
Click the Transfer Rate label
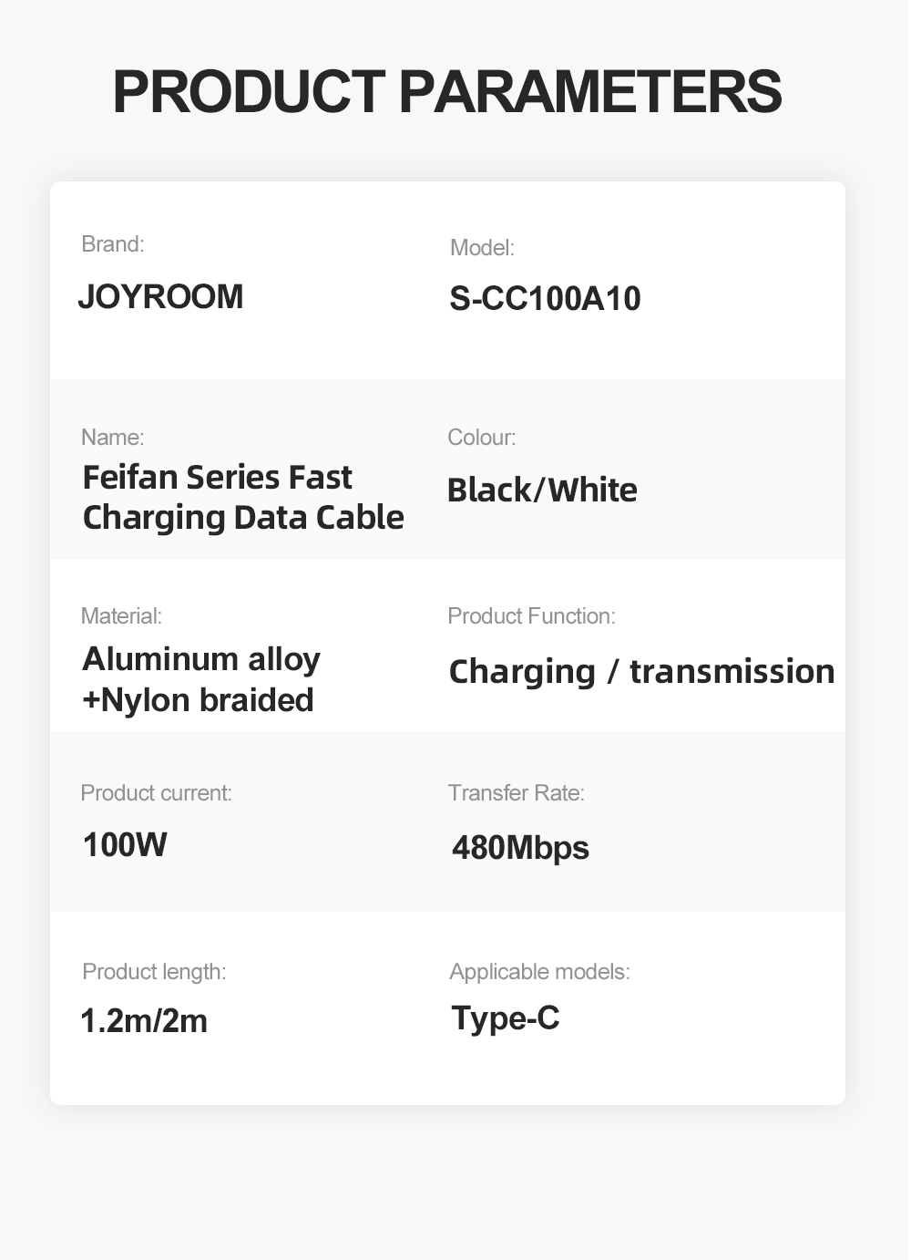pos(516,793)
